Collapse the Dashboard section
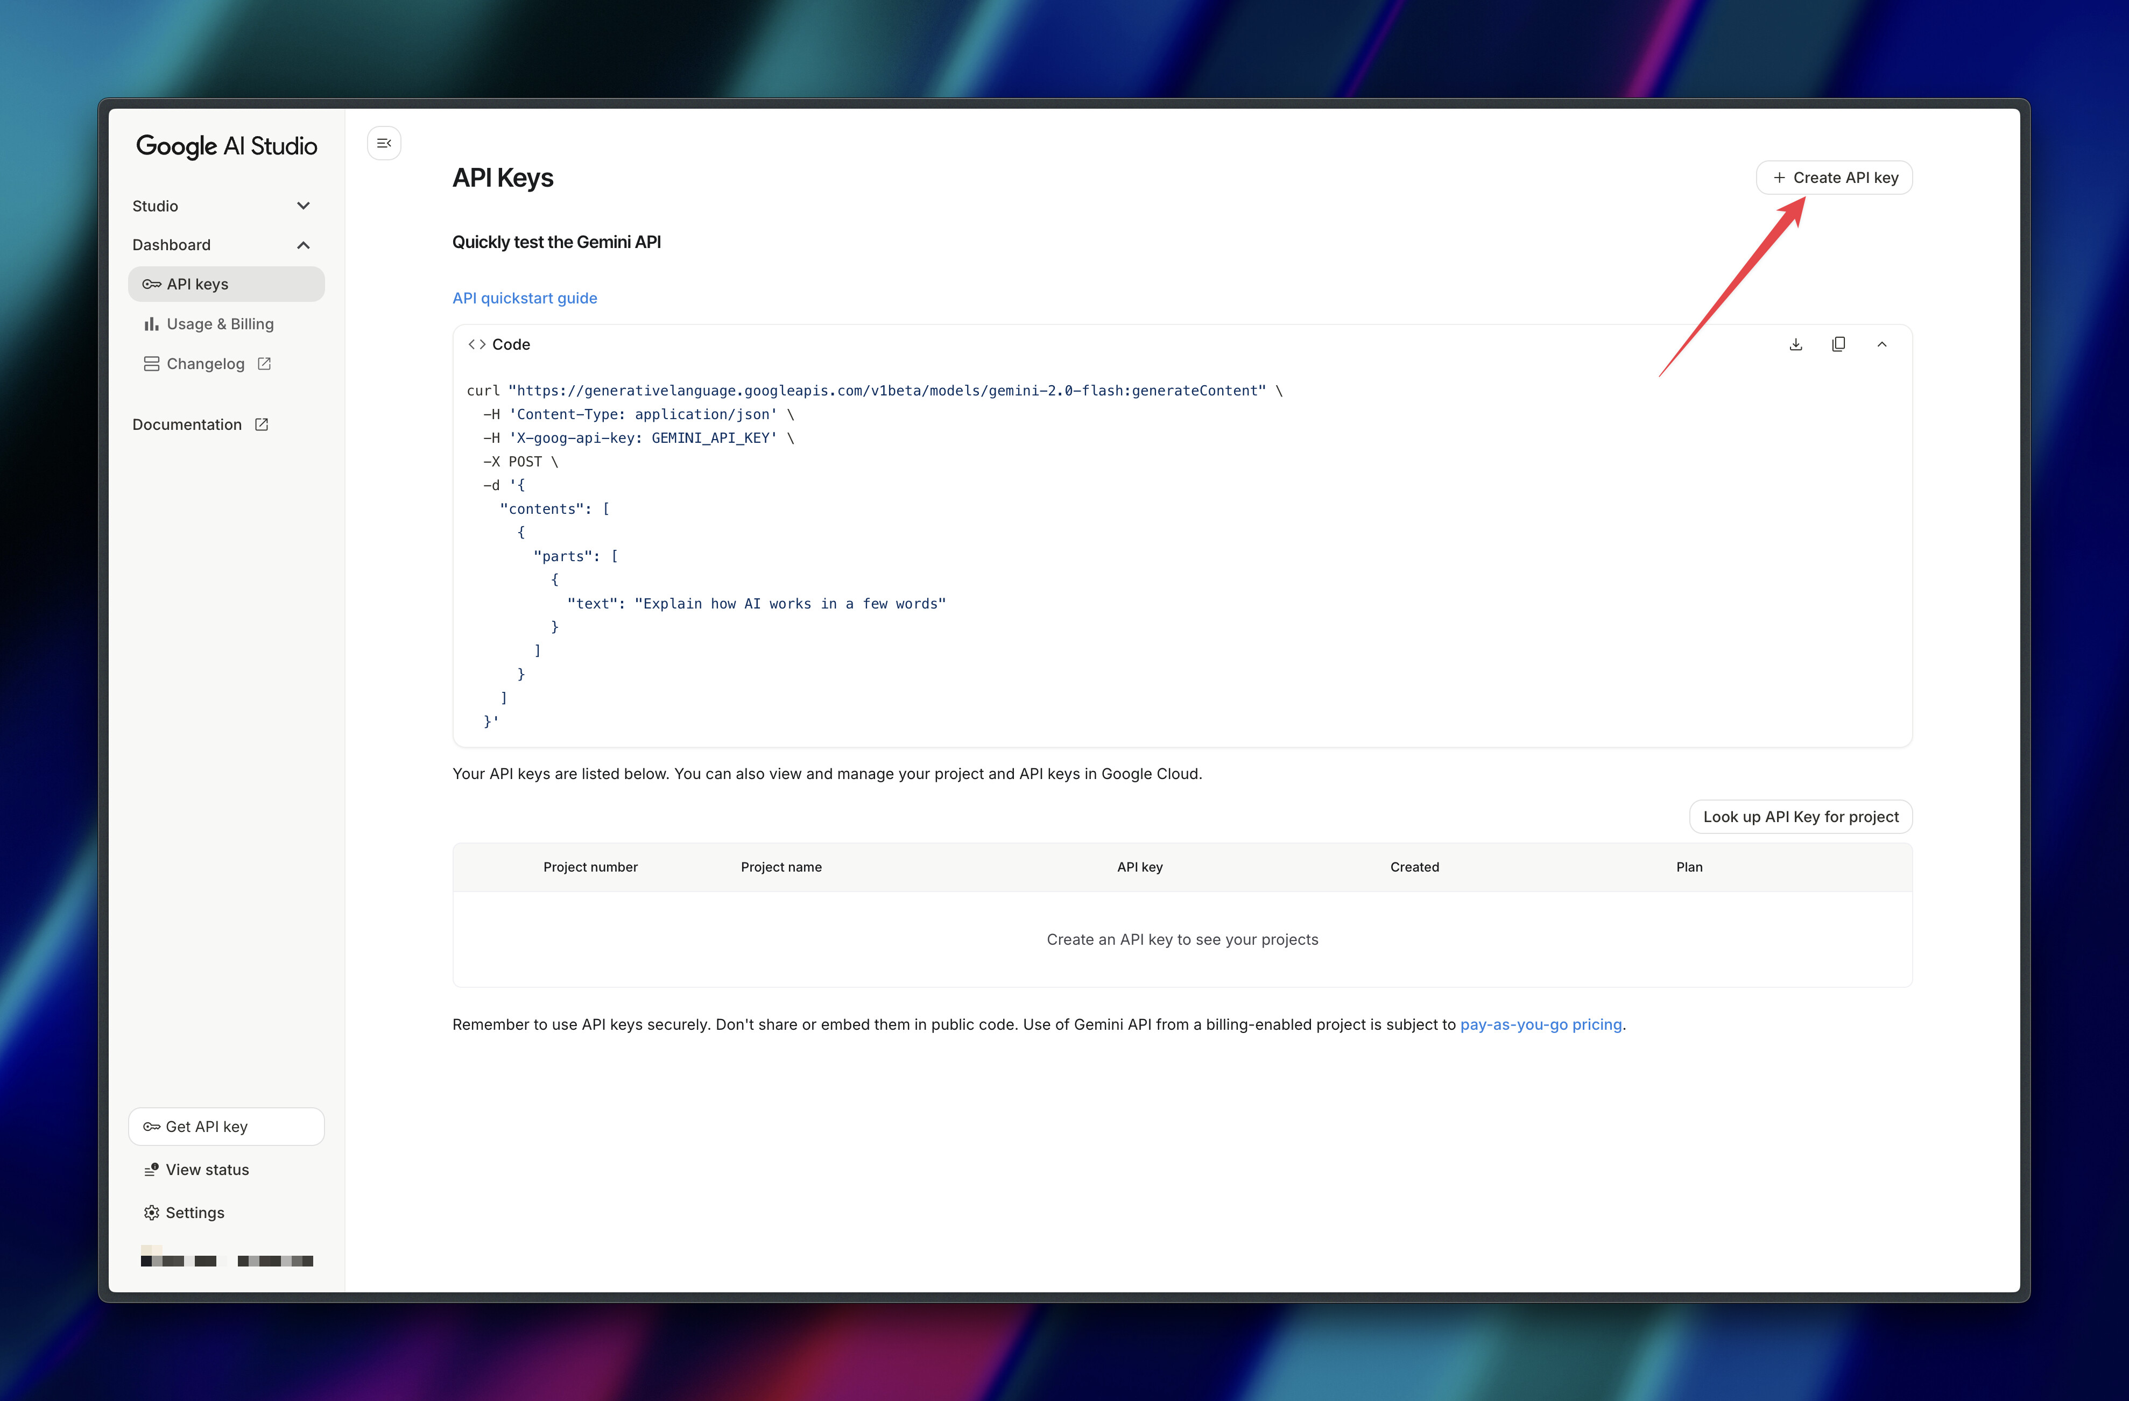2129x1401 pixels. pos(303,245)
